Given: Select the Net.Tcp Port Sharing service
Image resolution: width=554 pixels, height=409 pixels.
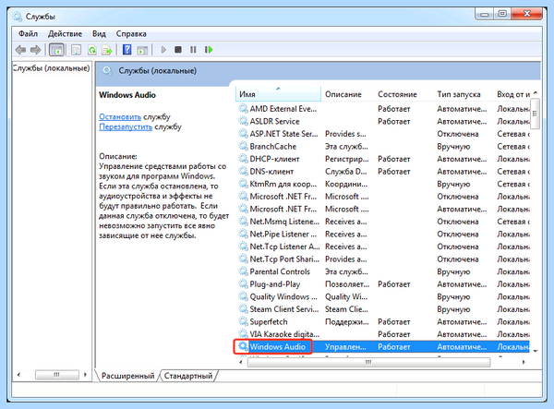Looking at the screenshot, I should click(x=383, y=259).
